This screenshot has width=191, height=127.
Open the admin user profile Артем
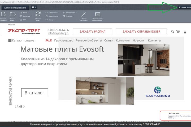pyautogui.click(x=184, y=7)
